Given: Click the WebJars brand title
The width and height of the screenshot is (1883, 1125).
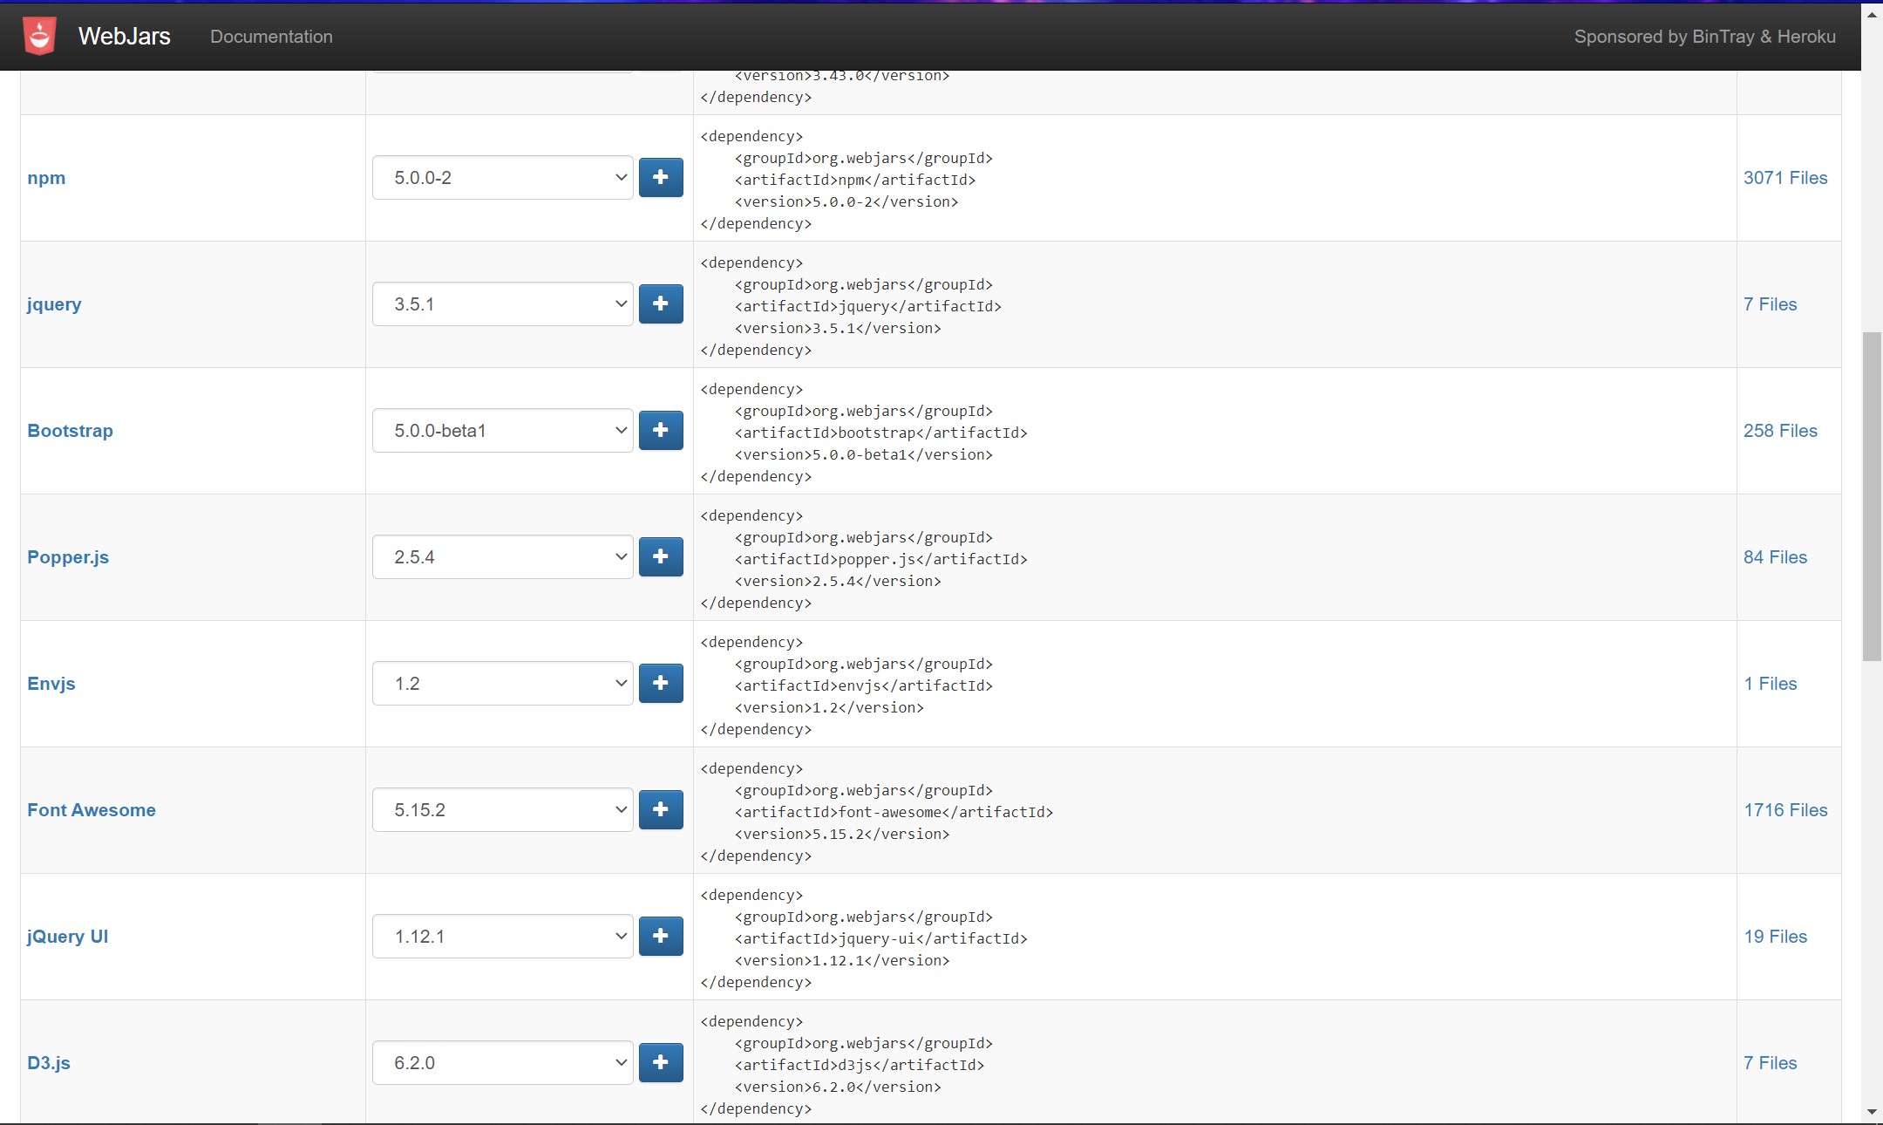Looking at the screenshot, I should point(125,36).
